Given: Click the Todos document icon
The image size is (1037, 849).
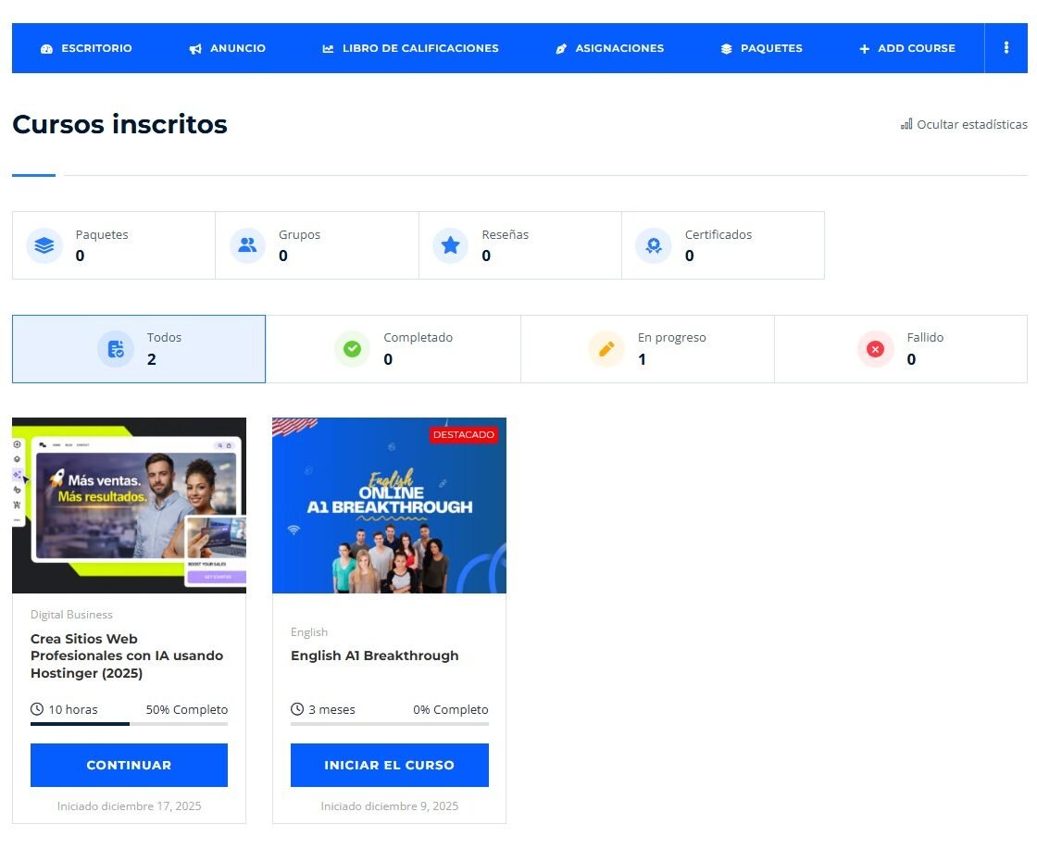Looking at the screenshot, I should [x=116, y=349].
